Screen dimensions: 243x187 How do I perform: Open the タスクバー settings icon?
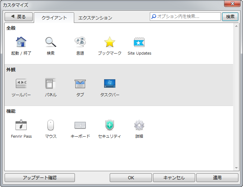110,83
